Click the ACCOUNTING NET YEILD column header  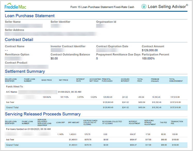95,80
